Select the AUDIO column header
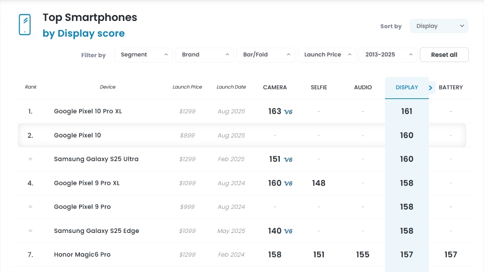484x272 pixels. click(363, 87)
